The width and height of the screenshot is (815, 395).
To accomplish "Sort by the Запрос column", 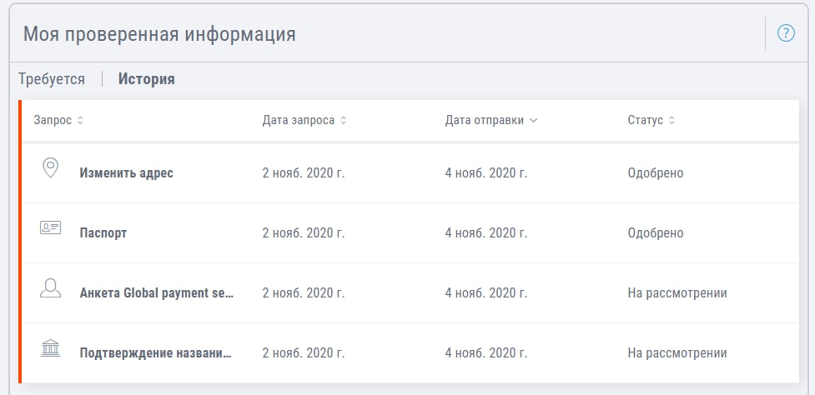I will click(58, 121).
